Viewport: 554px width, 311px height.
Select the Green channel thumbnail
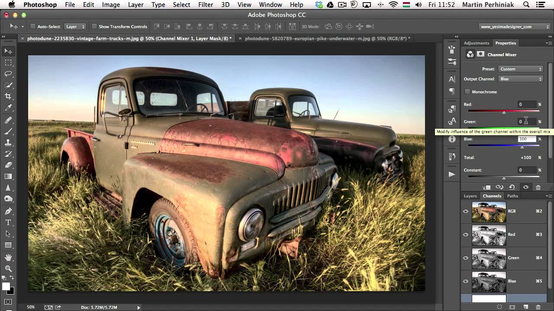(x=489, y=258)
